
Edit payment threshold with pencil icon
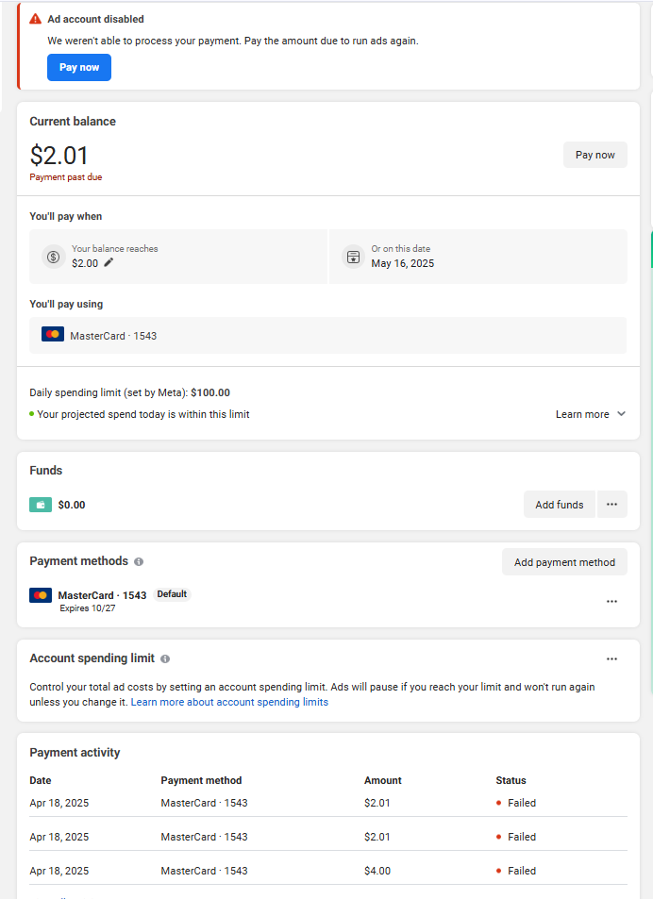pyautogui.click(x=109, y=262)
